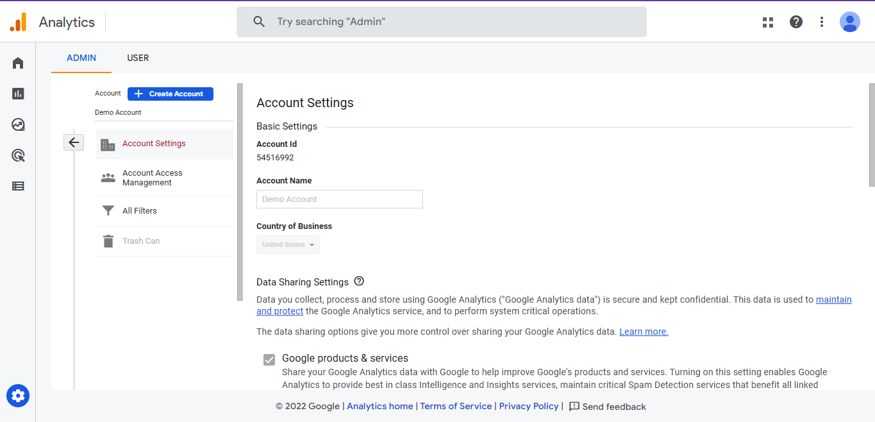Open the Privacy Policy link
This screenshot has height=422, width=875.
pos(529,407)
